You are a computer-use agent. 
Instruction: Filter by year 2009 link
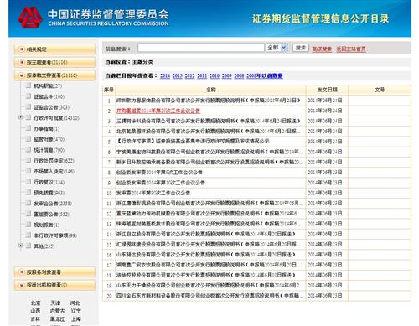[226, 75]
